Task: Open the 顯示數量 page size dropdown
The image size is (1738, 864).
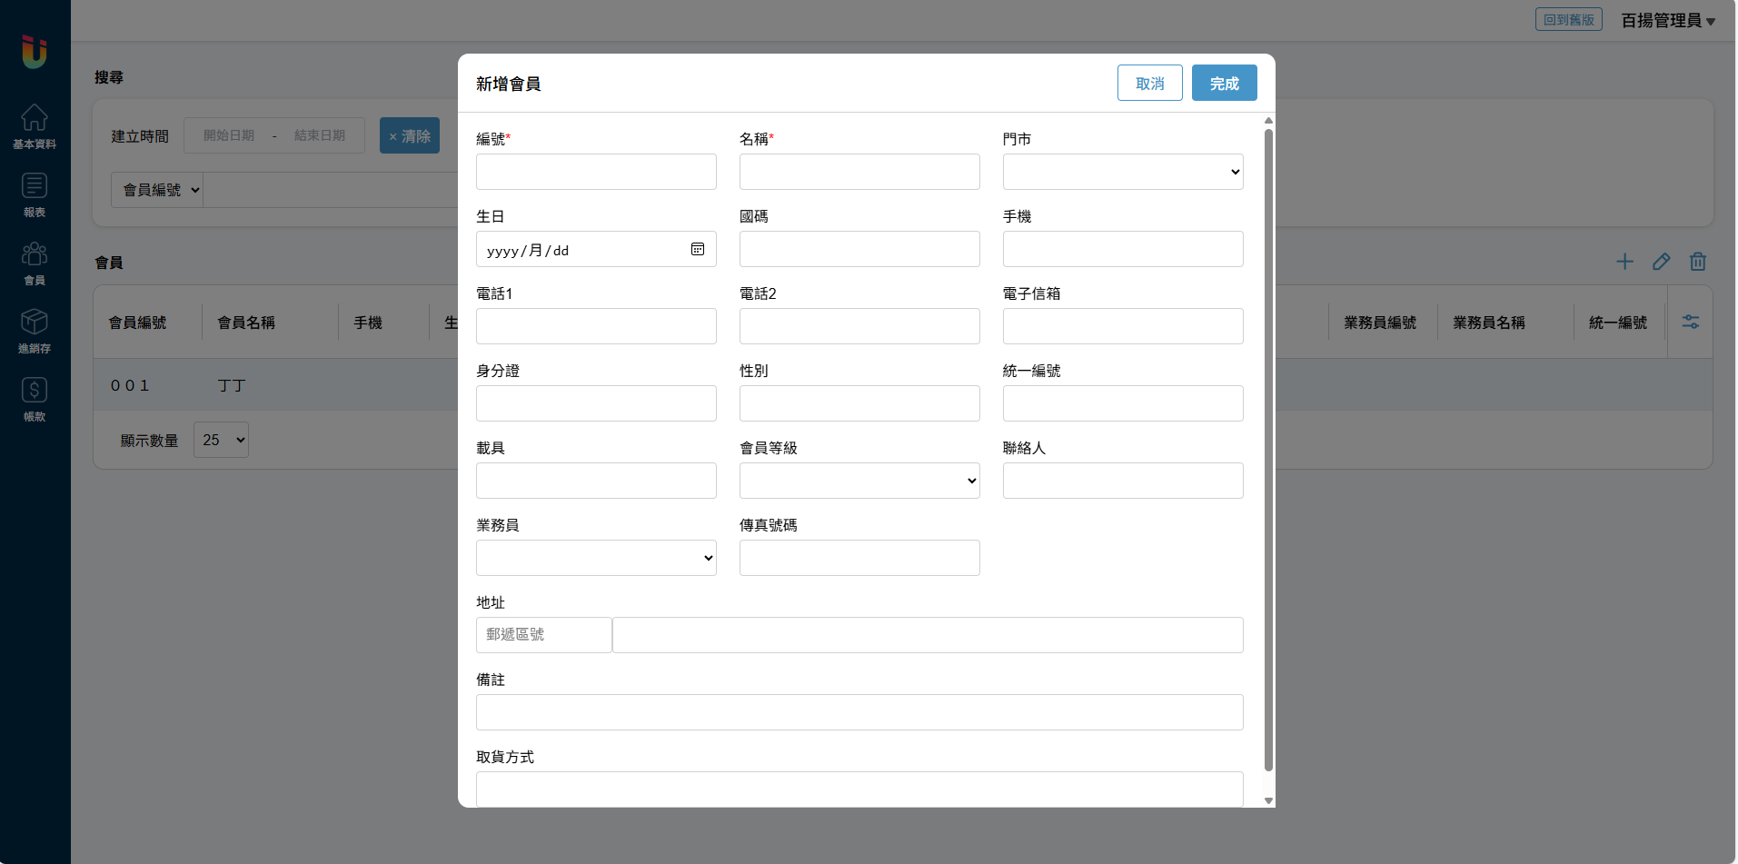Action: click(x=221, y=440)
